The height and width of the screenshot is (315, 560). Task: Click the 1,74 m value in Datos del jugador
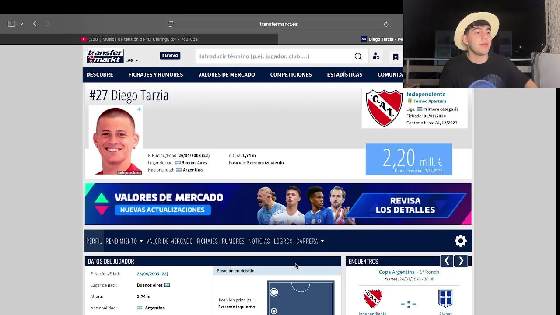click(143, 297)
